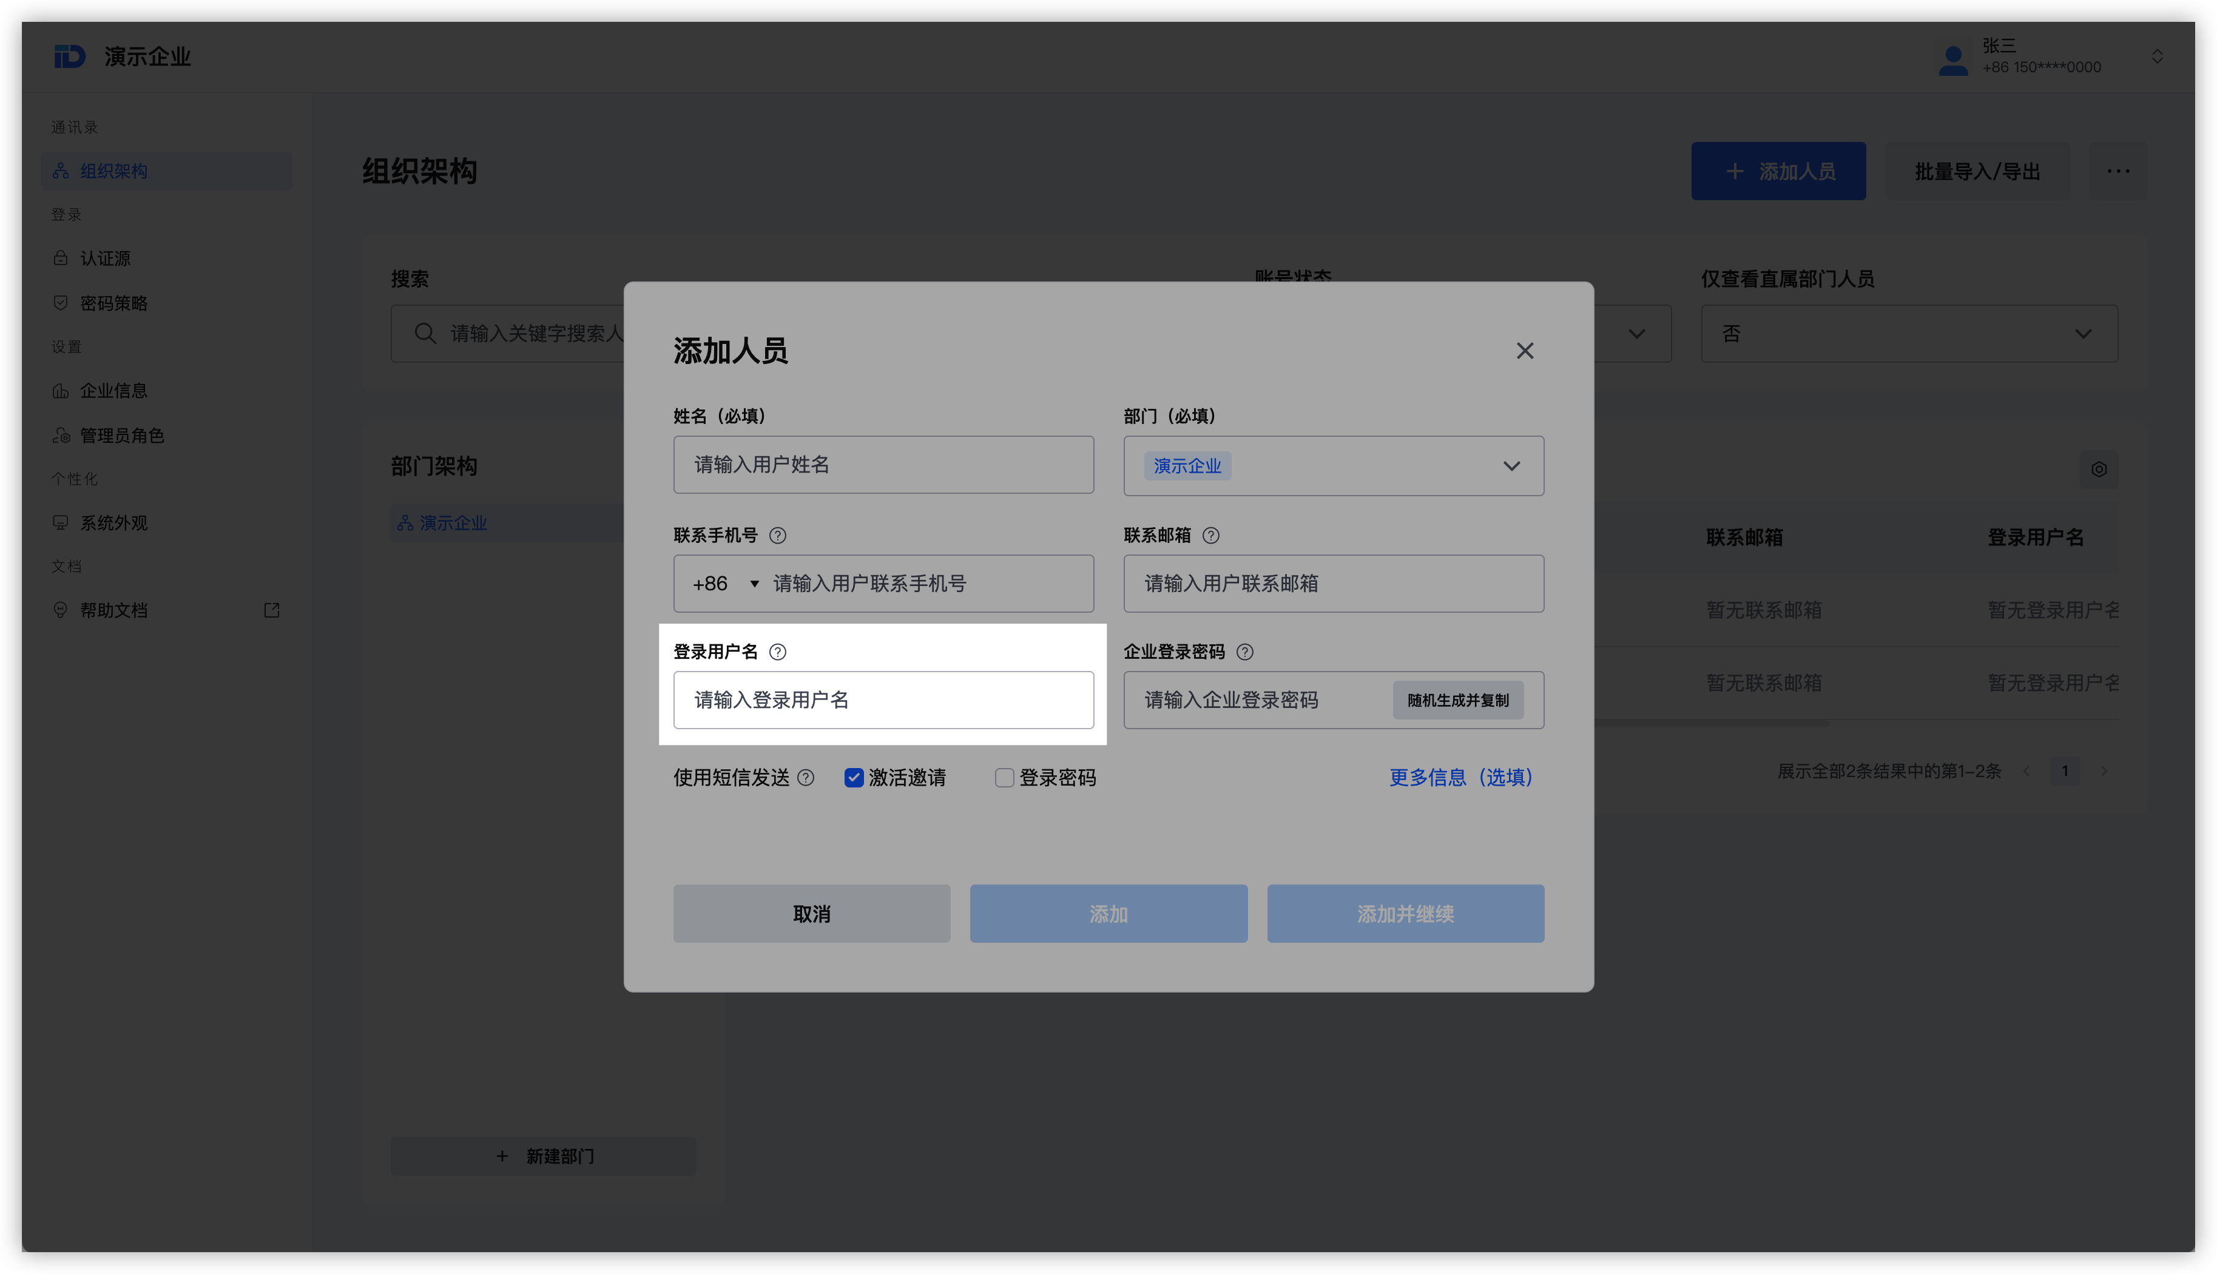Open 批量导入/导出 button
This screenshot has width=2217, height=1274.
[1977, 170]
